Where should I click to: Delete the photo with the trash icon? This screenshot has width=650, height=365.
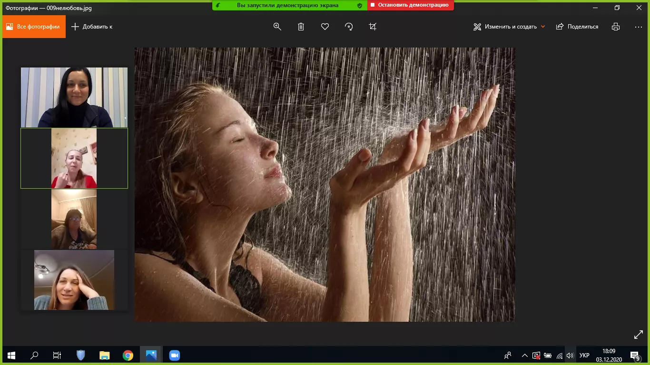pos(301,27)
